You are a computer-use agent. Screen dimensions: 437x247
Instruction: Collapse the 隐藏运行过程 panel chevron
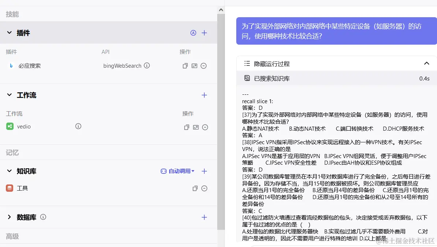click(426, 64)
